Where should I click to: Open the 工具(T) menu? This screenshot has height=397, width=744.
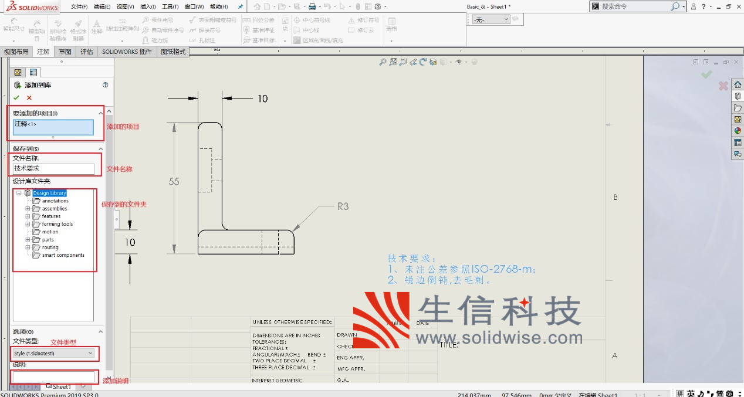[170, 6]
